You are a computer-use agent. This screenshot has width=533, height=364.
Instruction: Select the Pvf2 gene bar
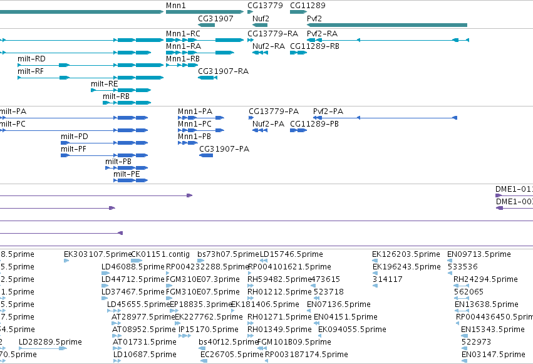[x=387, y=25]
